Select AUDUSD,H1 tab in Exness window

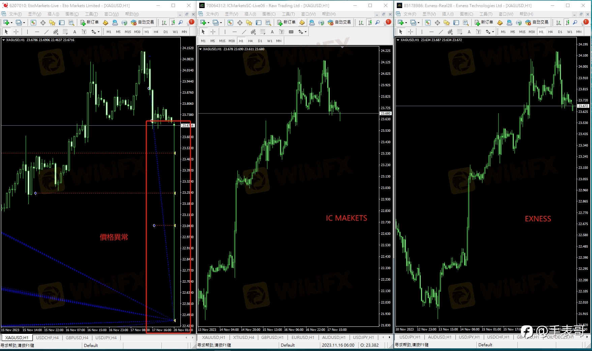(x=440, y=337)
